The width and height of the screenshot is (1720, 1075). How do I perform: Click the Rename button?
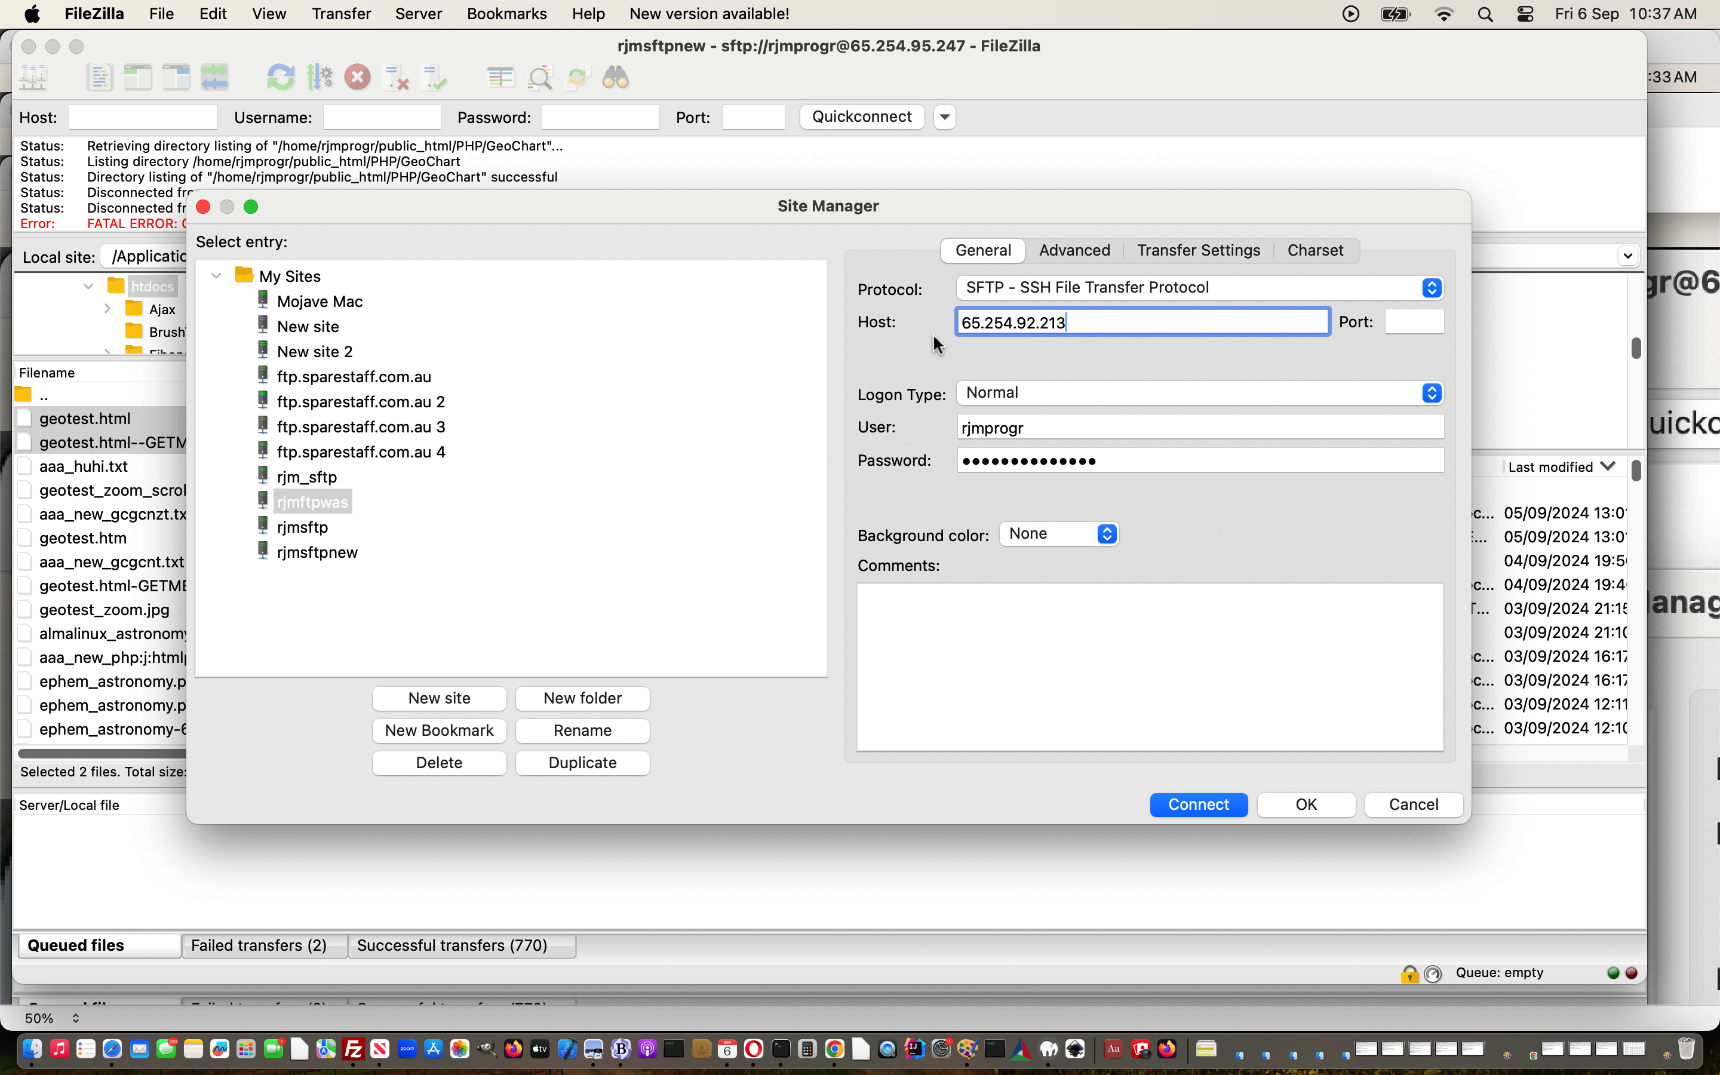click(582, 731)
